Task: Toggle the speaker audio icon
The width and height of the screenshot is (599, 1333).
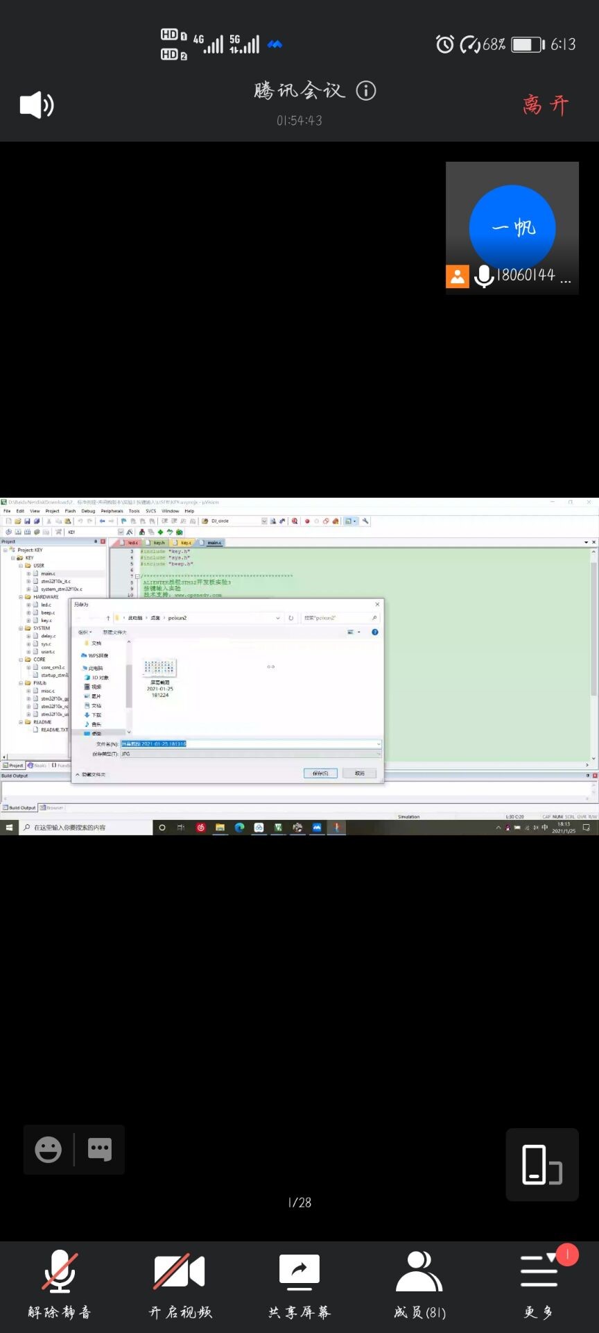Action: 37,105
